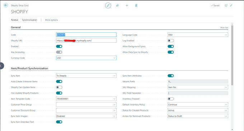Click the edit pencil icon
The image size is (244, 131).
tap(108, 5)
